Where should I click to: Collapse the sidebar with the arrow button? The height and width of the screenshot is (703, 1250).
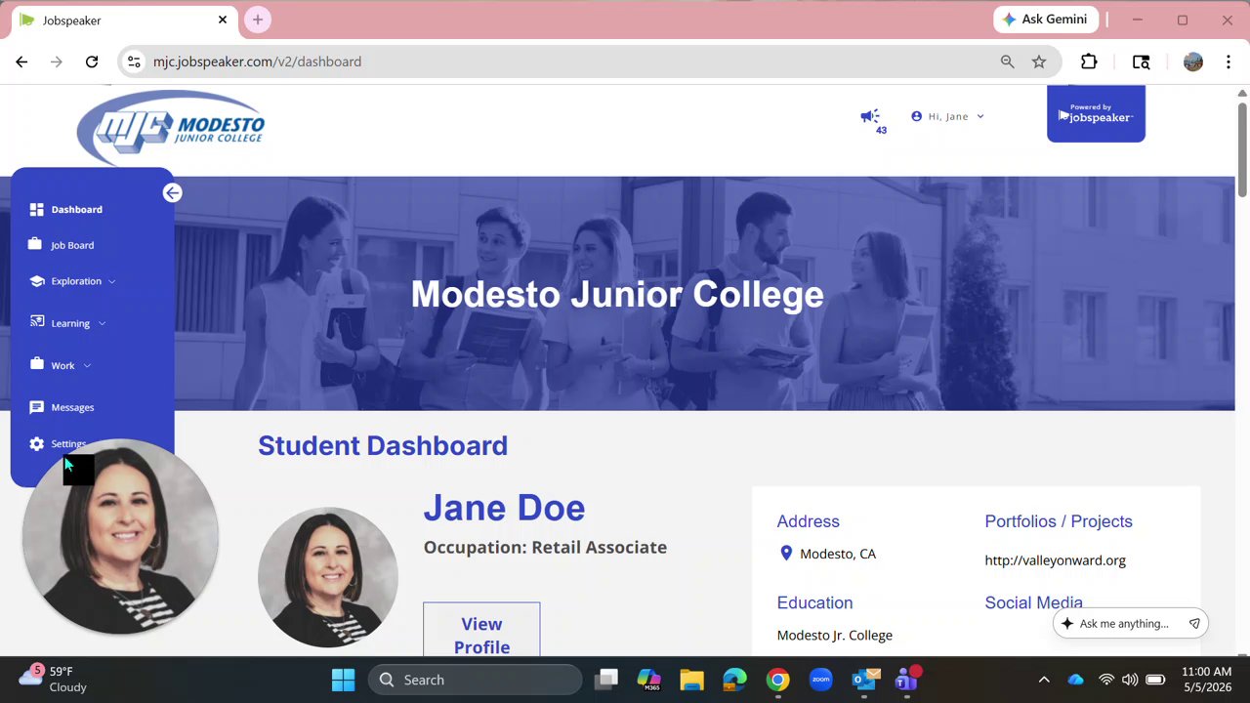click(173, 193)
